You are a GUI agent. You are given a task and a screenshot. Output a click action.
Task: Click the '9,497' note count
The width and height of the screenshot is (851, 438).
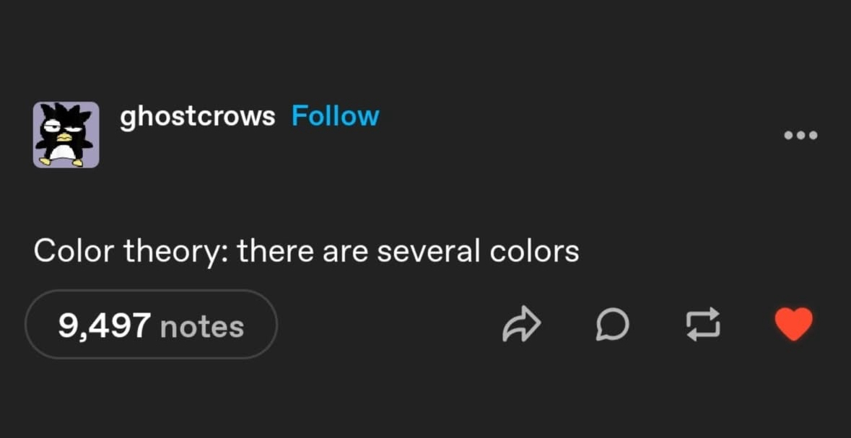pos(105,326)
